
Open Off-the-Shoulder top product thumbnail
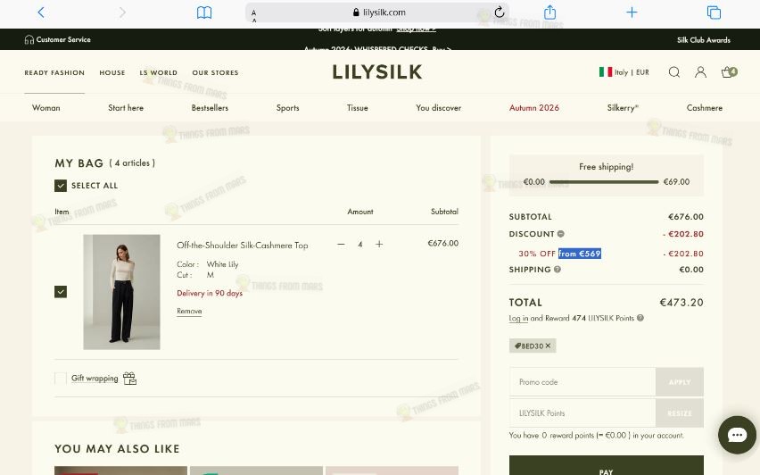click(x=121, y=292)
